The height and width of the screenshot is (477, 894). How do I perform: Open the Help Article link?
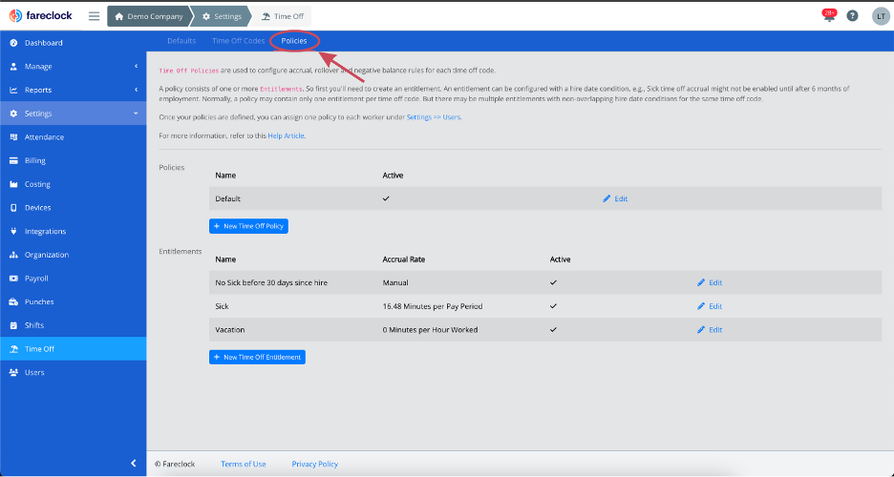pos(287,136)
